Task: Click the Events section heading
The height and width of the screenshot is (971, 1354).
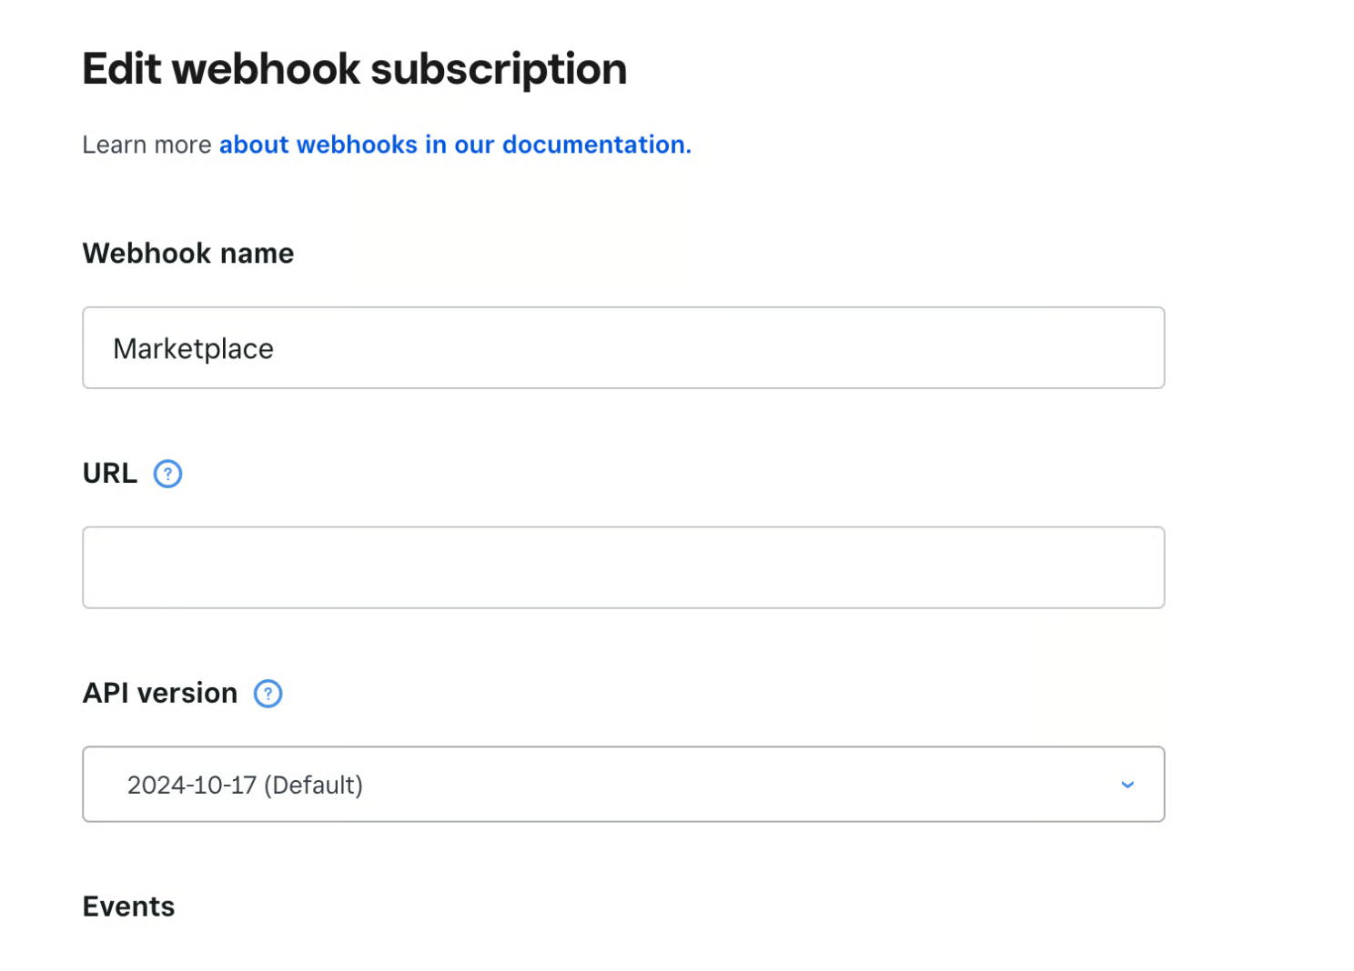Action: (128, 906)
